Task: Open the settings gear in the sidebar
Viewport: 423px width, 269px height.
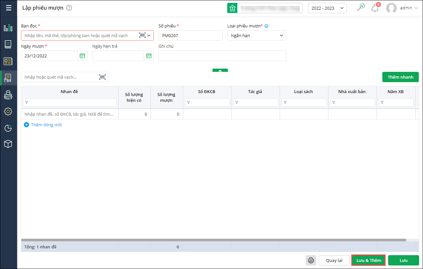Action: [x=8, y=111]
